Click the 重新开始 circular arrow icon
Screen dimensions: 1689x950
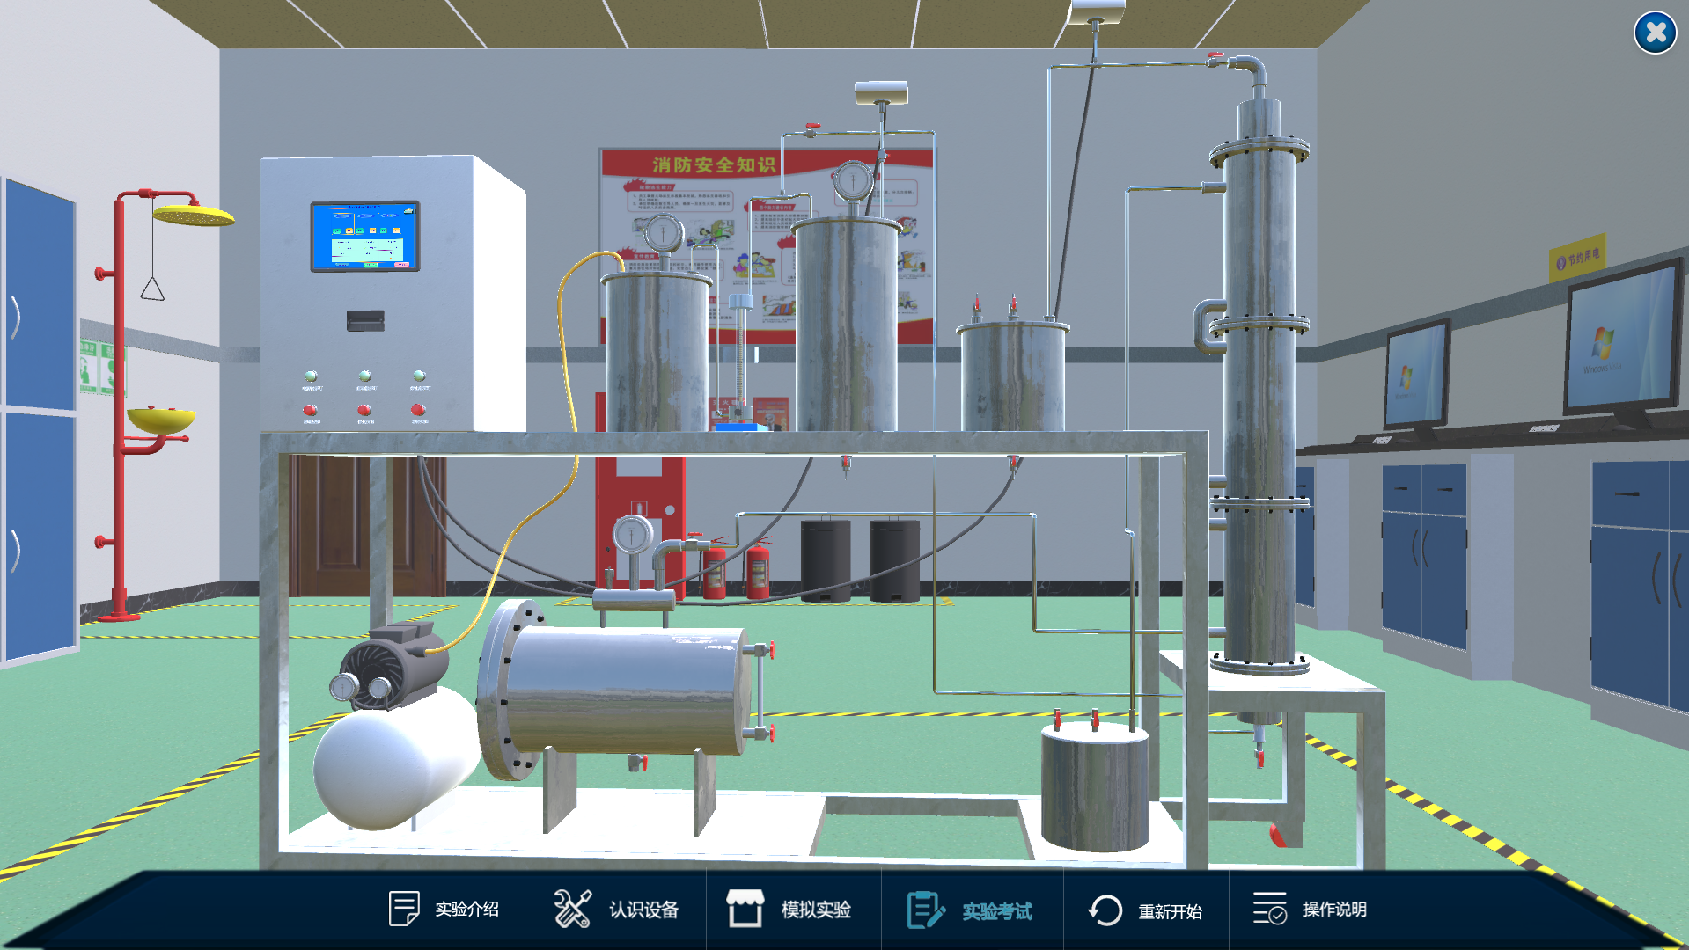pos(1105,910)
